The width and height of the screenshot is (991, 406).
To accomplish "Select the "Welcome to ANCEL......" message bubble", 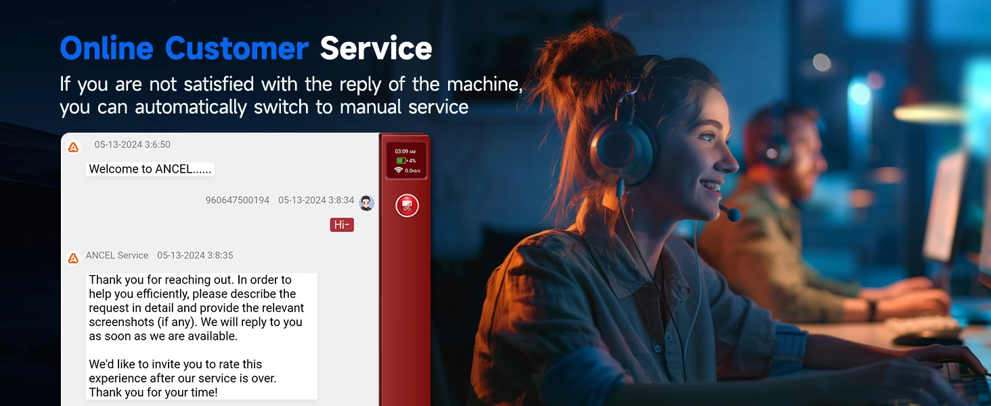I will tap(150, 169).
